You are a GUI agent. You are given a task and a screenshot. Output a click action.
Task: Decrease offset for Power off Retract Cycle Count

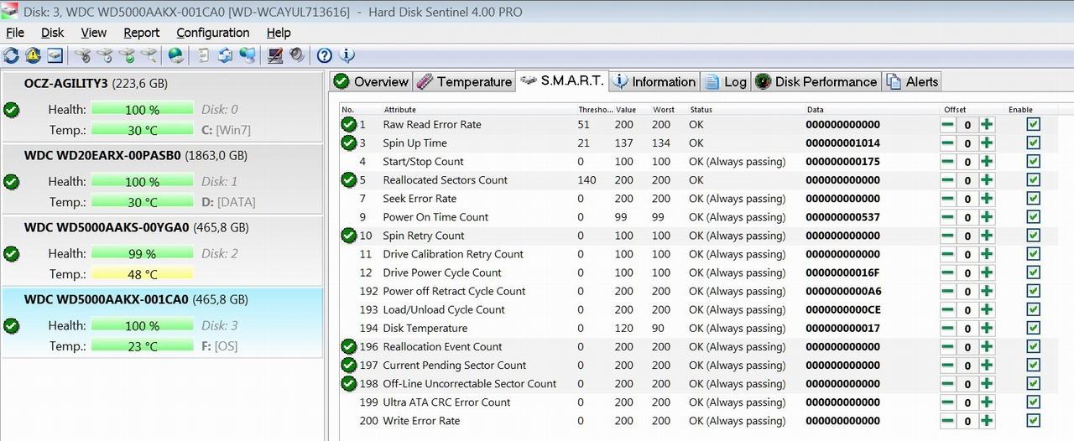pyautogui.click(x=947, y=291)
